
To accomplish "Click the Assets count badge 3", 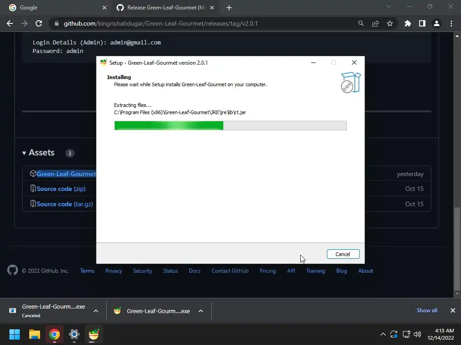I will pos(70,153).
